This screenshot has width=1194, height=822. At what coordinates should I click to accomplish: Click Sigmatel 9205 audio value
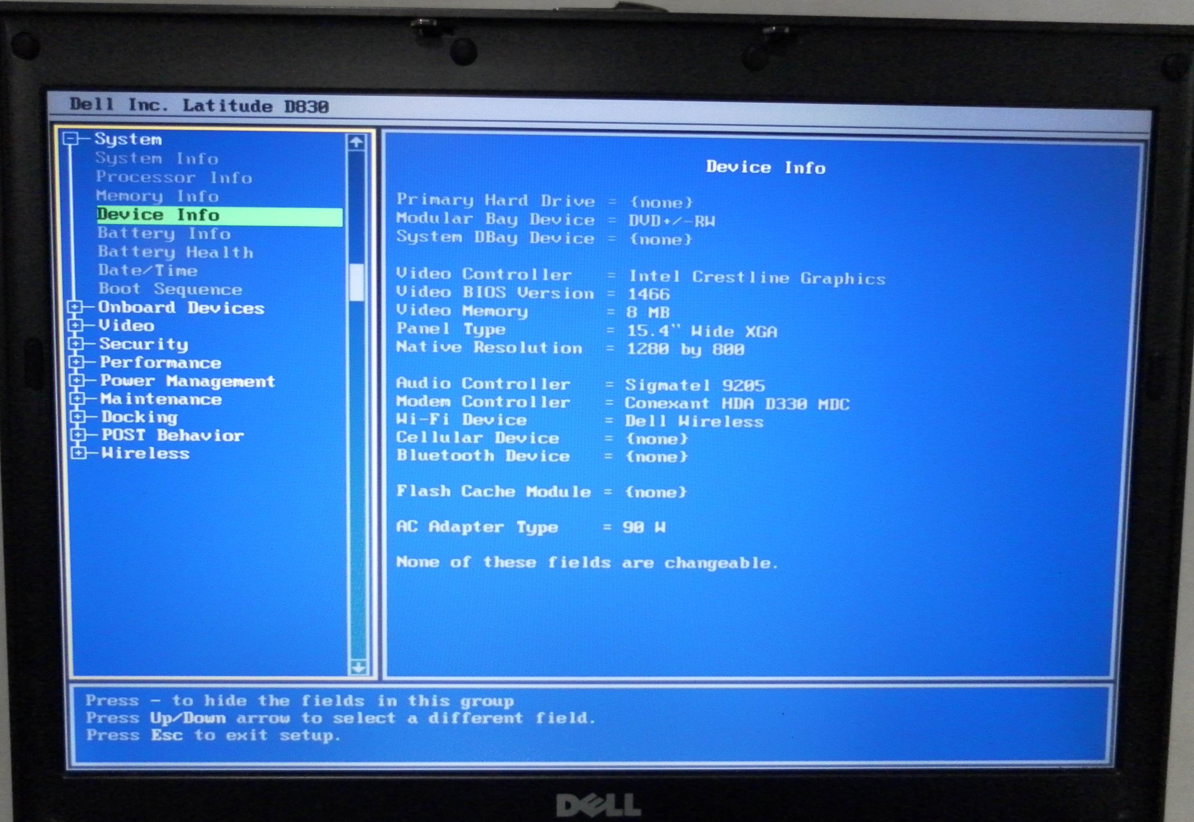coord(695,385)
